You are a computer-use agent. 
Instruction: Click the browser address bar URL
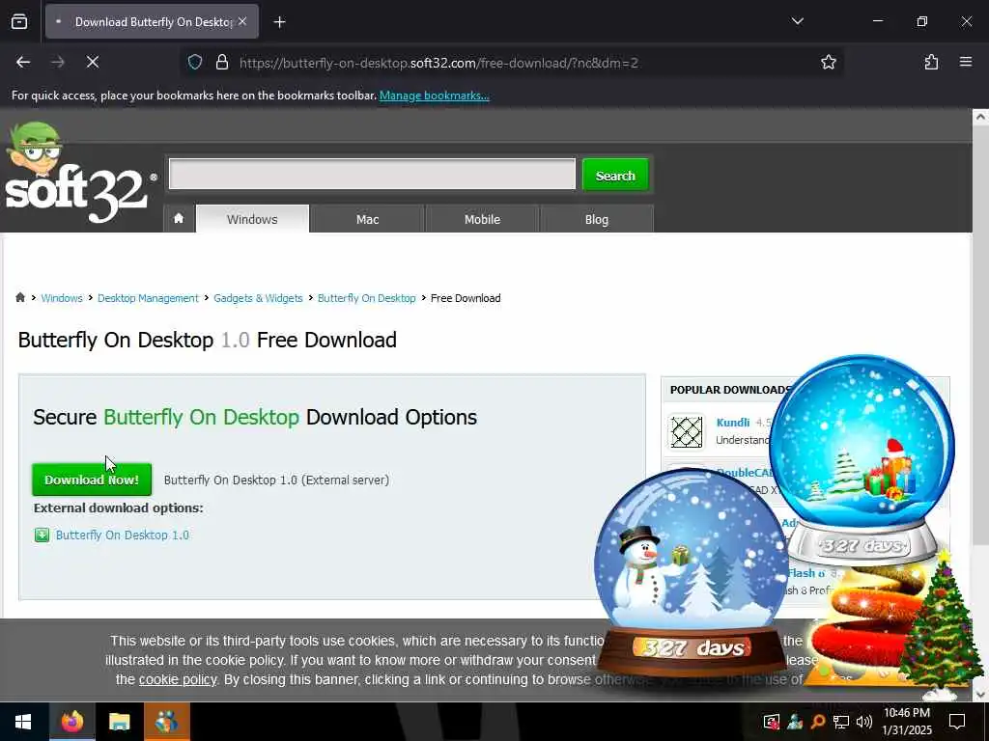(x=439, y=63)
